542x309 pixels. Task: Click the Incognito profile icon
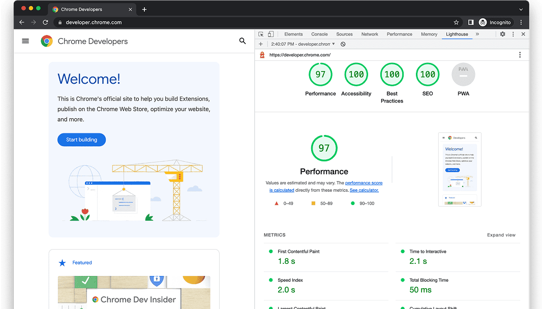tap(483, 22)
